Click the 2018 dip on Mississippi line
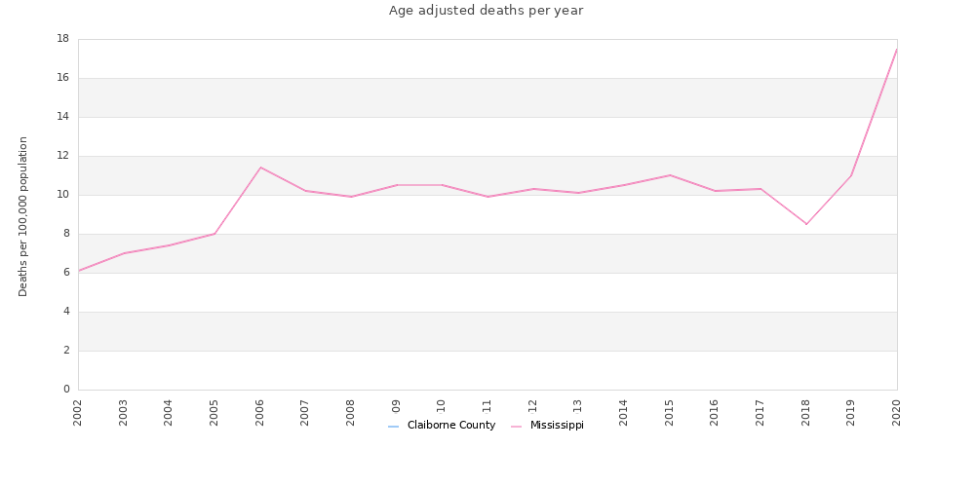 tap(806, 224)
